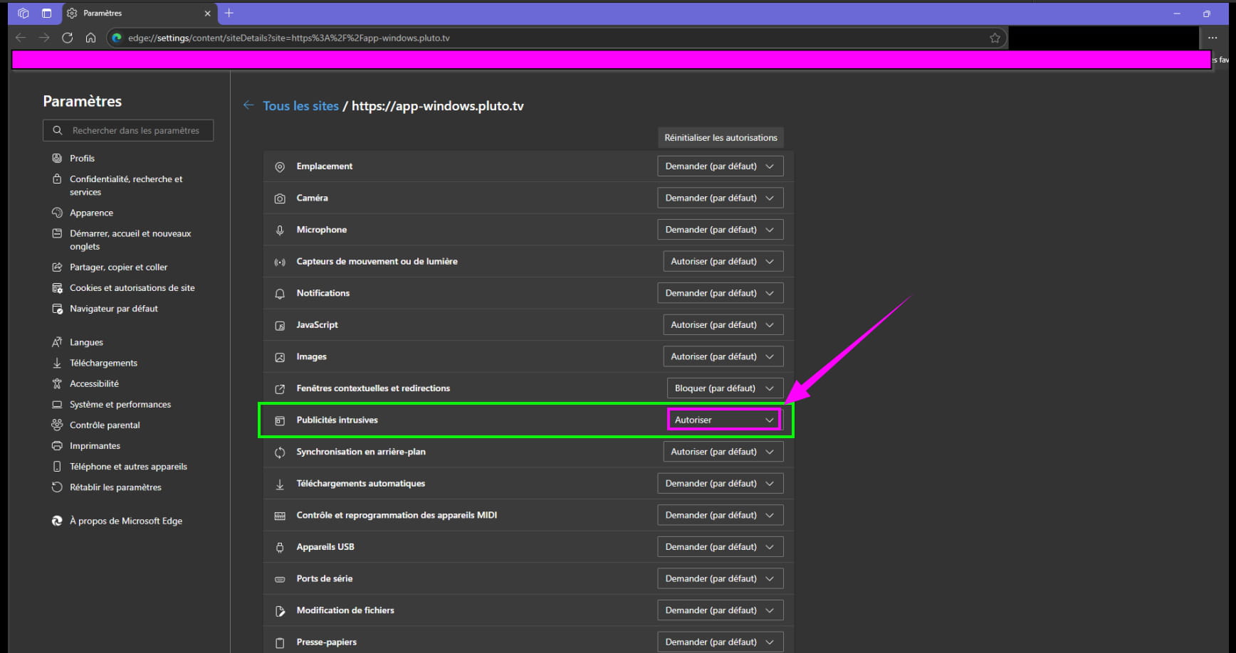Click the search magnifier icon in settings
1236x653 pixels.
[x=58, y=130]
